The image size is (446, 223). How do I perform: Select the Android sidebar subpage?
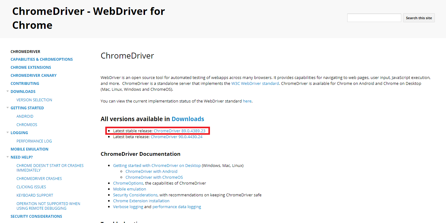[x=25, y=116]
